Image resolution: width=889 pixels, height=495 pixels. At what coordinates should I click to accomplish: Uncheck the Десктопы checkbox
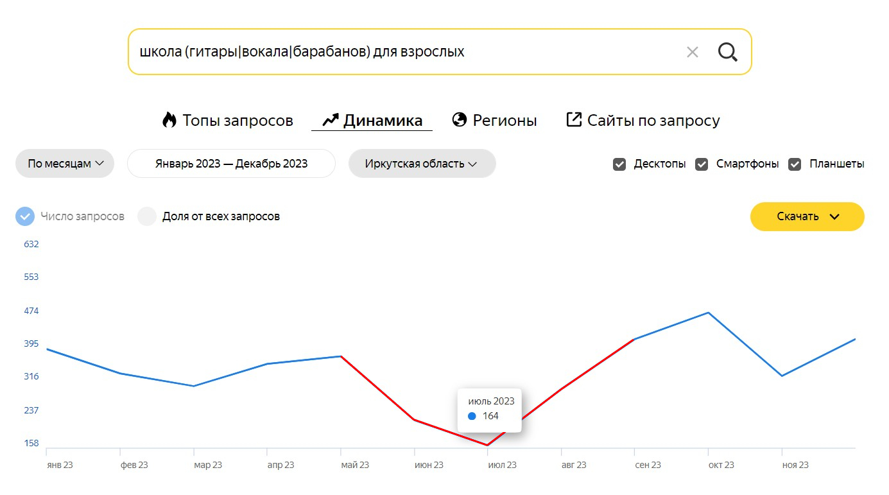[x=619, y=164]
